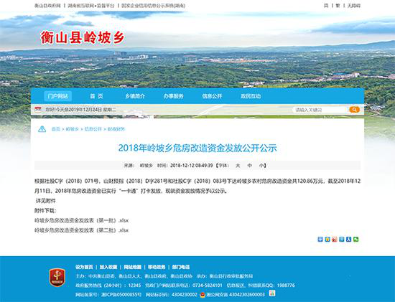Share to WeChat green icon

(355, 240)
